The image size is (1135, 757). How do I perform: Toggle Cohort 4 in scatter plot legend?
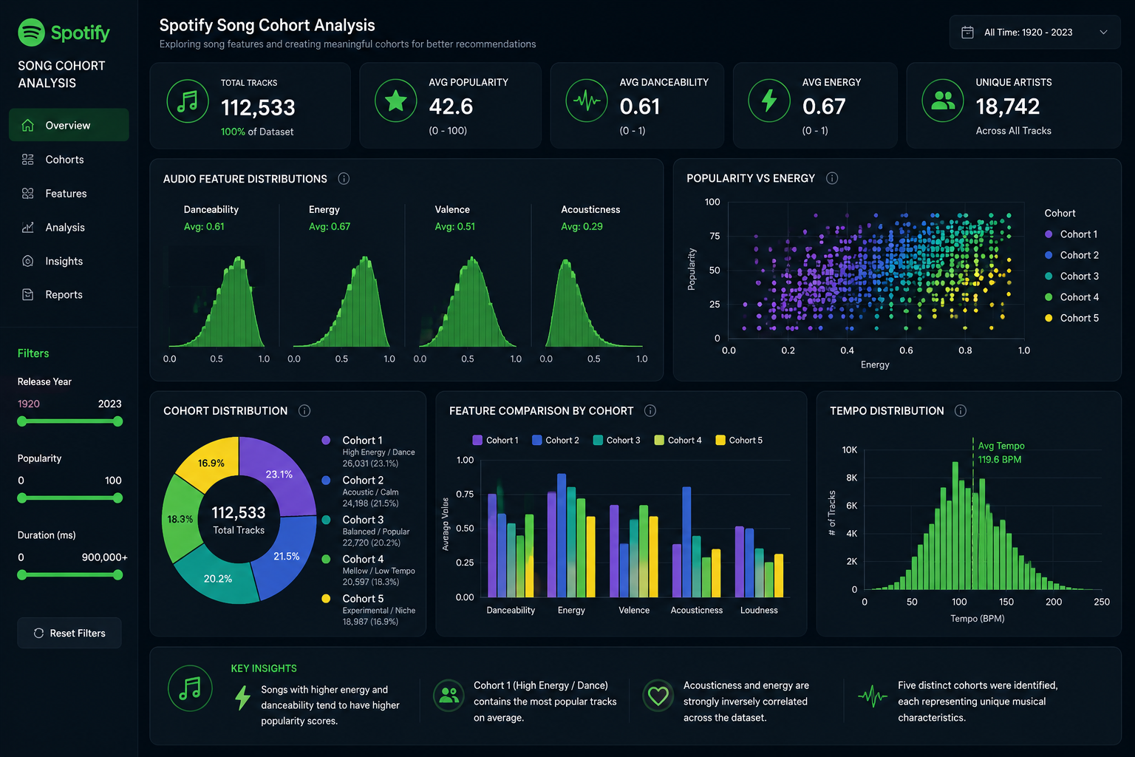[1071, 297]
